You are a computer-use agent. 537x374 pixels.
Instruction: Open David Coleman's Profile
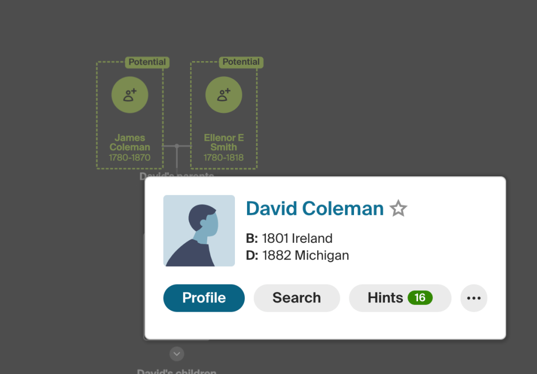[204, 298]
